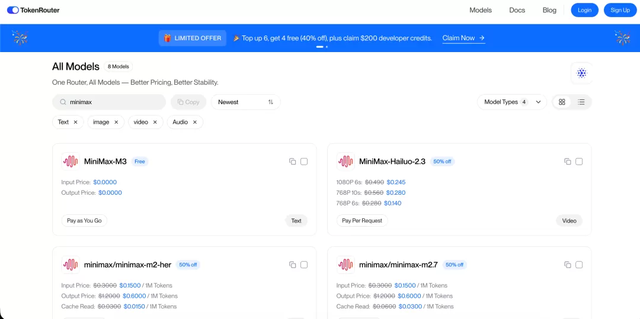Click the 768P 6s price $0.140
The width and height of the screenshot is (640, 319).
point(392,204)
